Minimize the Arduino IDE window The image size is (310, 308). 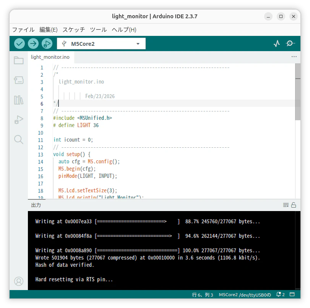(x=268, y=16)
